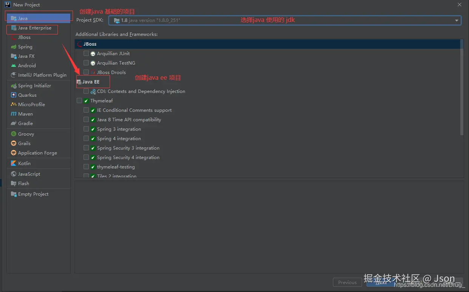Click the JBoss icon in project list
The width and height of the screenshot is (469, 292).
[x=14, y=37]
